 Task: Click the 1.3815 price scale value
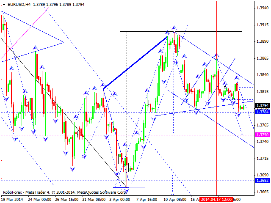coord(263,91)
